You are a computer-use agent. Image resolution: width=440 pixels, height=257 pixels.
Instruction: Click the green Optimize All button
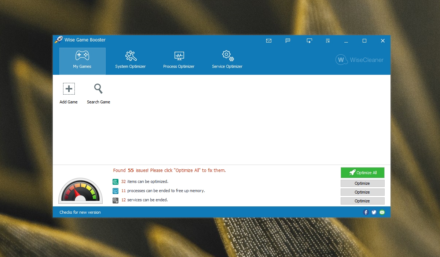(362, 173)
